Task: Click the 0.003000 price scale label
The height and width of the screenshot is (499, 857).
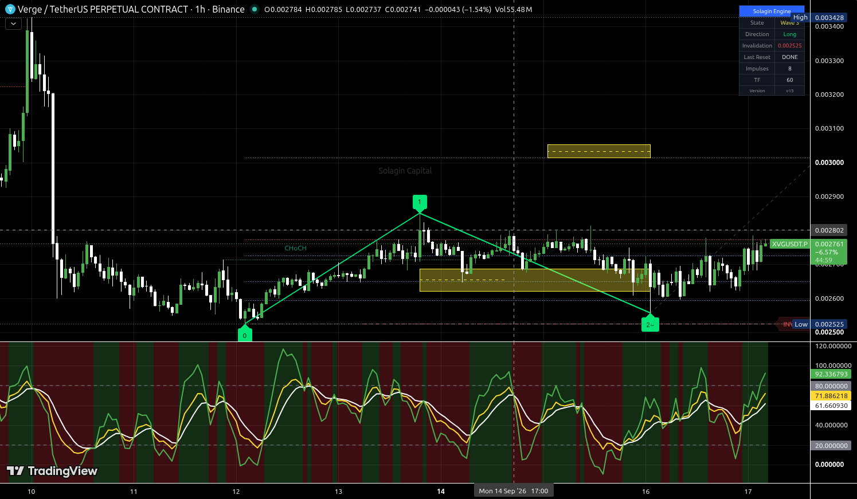Action: tap(829, 163)
